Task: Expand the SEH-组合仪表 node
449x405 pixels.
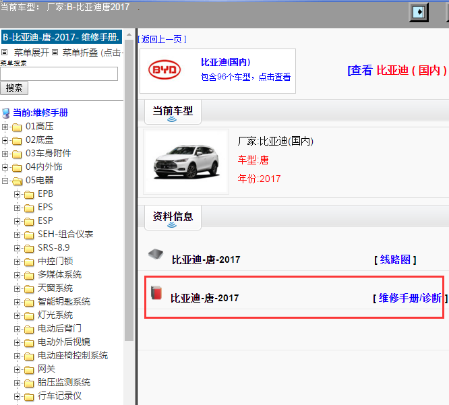Action: tap(17, 235)
